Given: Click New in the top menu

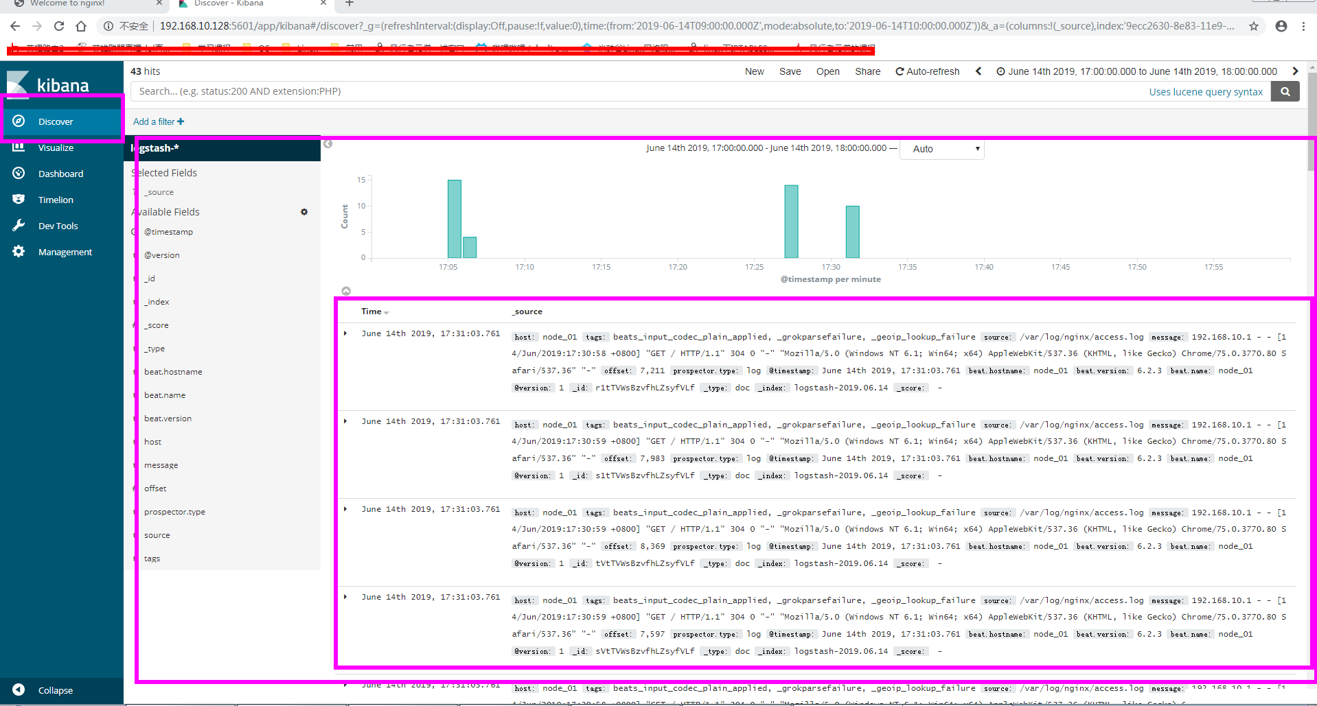Looking at the screenshot, I should pos(754,71).
